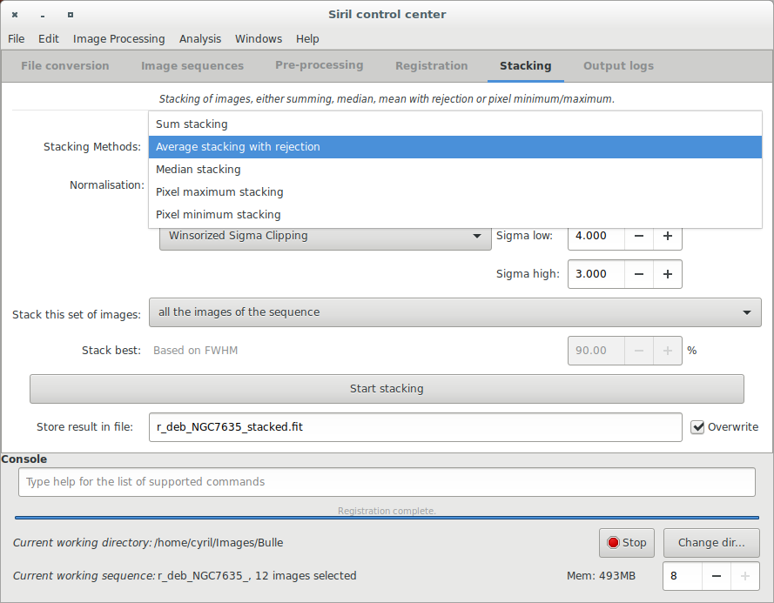Click the Sigma low value field
This screenshot has width=774, height=603.
[596, 237]
